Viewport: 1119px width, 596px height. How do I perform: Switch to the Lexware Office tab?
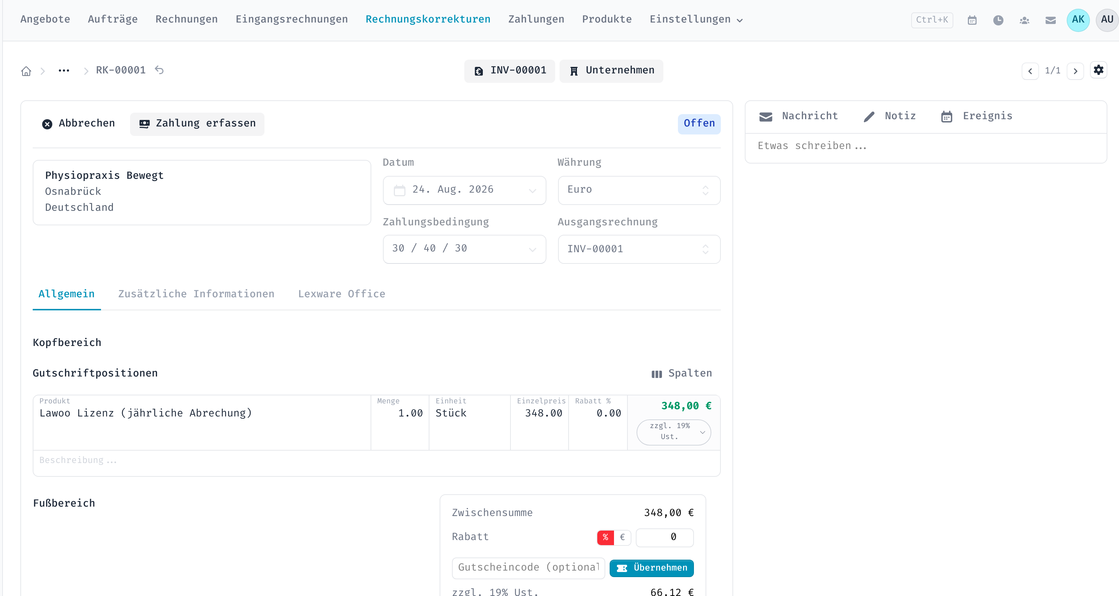[342, 294]
